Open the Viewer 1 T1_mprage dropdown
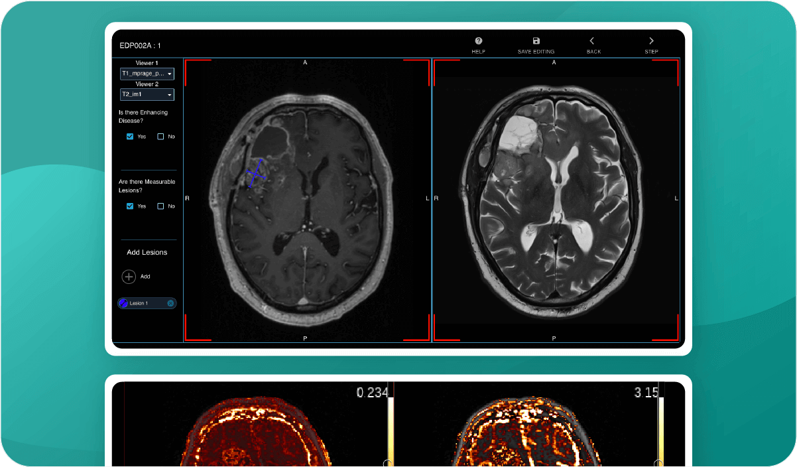Image resolution: width=797 pixels, height=467 pixels. pos(147,74)
